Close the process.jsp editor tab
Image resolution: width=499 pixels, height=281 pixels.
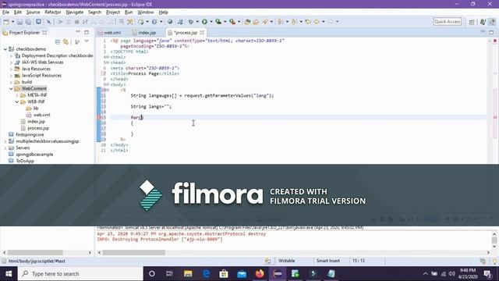(x=202, y=33)
